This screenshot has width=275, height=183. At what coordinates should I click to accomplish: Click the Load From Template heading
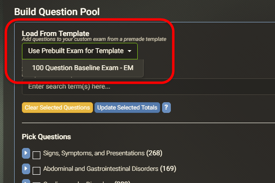[x=55, y=33]
